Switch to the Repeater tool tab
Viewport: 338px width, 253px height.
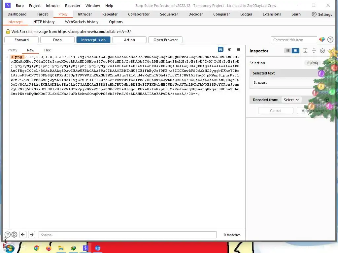click(x=110, y=14)
